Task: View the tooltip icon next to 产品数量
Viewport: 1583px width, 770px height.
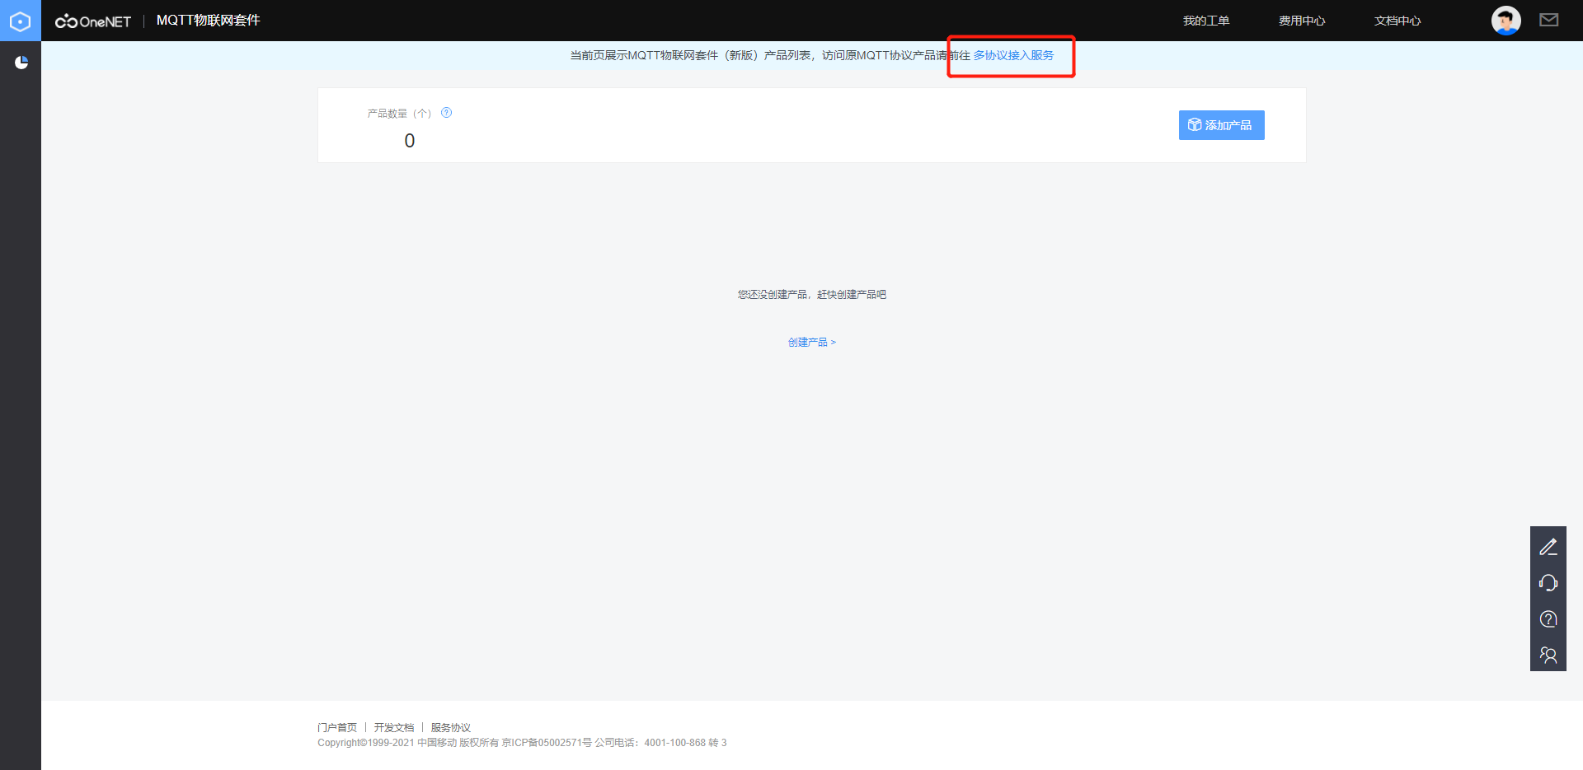Action: 446,113
